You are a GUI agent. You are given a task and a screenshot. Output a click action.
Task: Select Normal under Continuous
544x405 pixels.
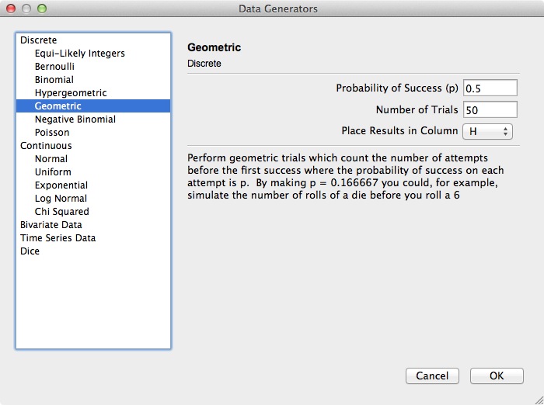[51, 159]
